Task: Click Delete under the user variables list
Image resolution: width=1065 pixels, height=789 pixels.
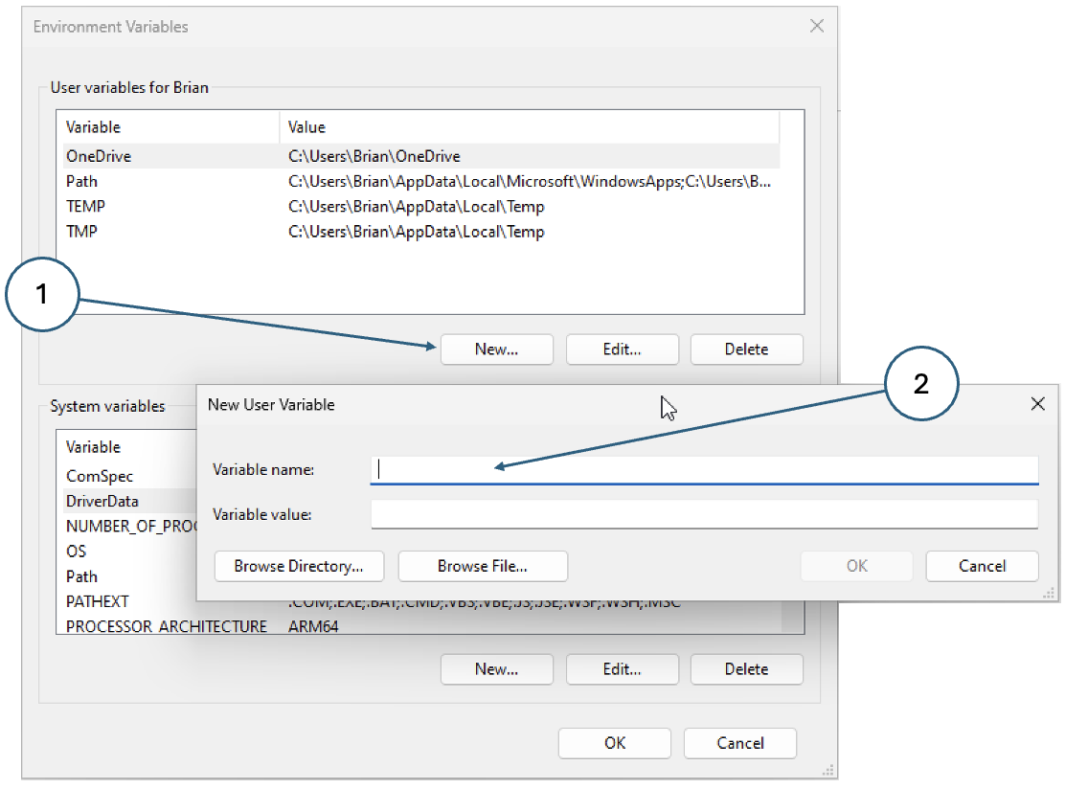Action: pos(746,349)
